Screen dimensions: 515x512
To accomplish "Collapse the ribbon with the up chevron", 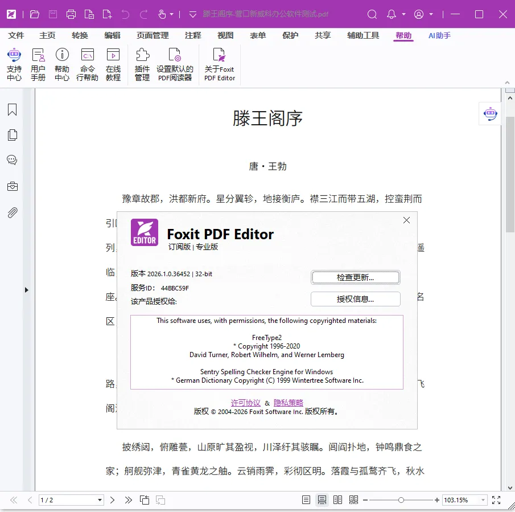I will [507, 83].
